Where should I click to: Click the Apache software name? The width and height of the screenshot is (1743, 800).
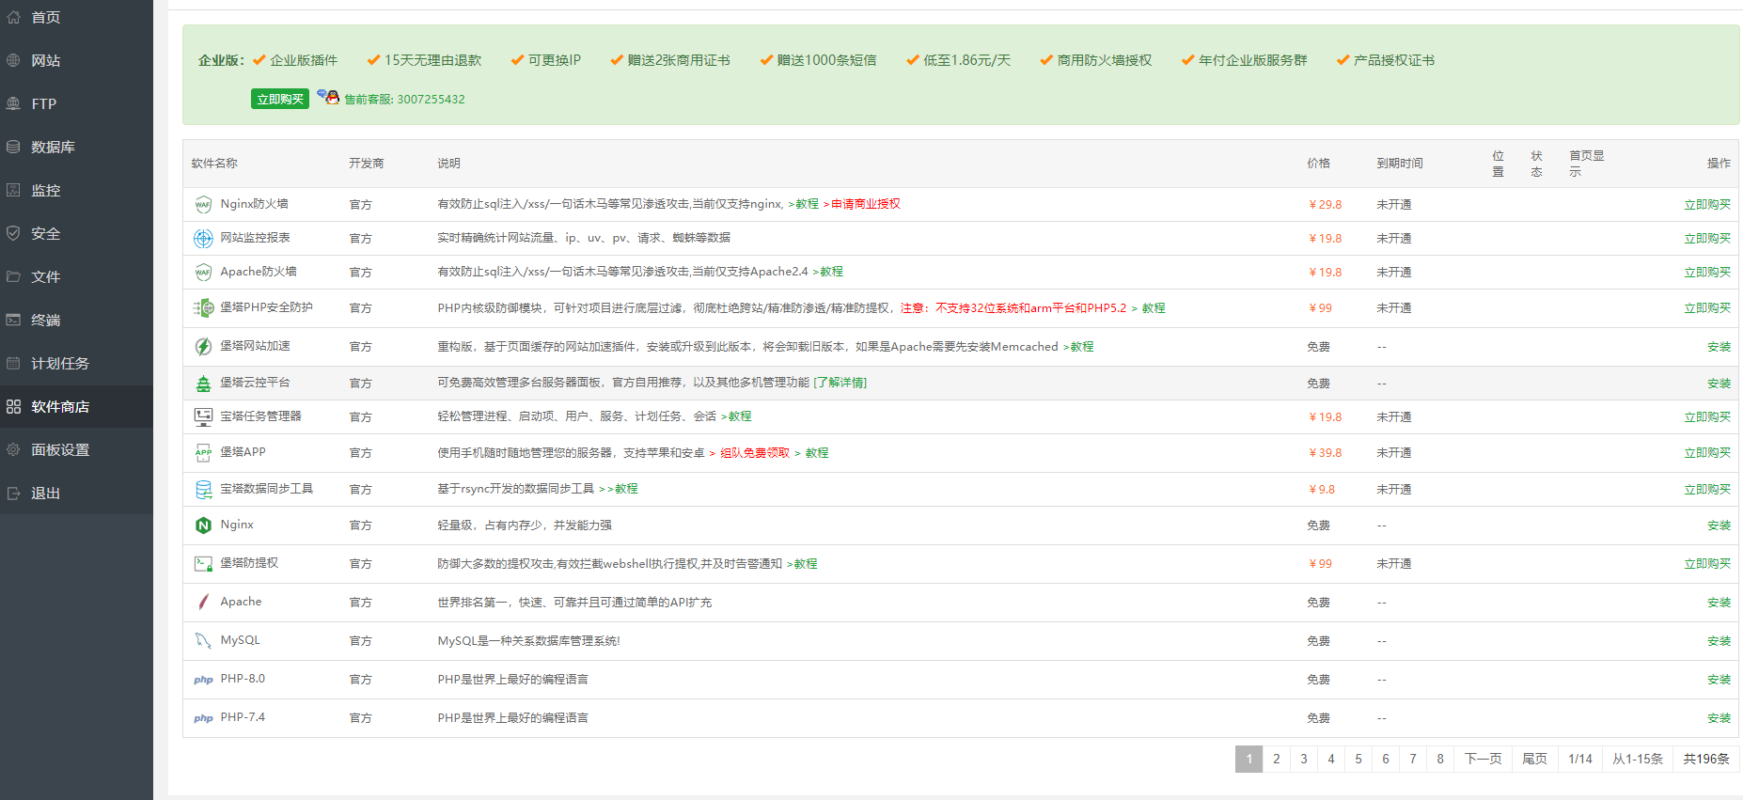[241, 602]
